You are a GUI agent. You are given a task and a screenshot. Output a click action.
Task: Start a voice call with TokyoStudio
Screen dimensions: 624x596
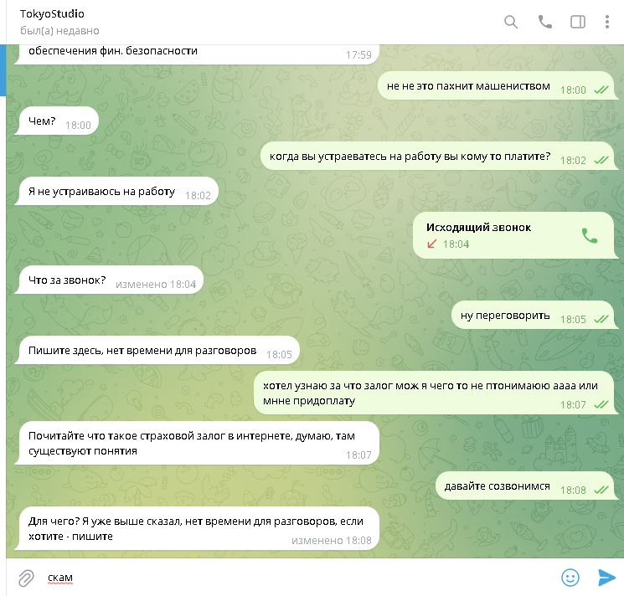tap(544, 22)
